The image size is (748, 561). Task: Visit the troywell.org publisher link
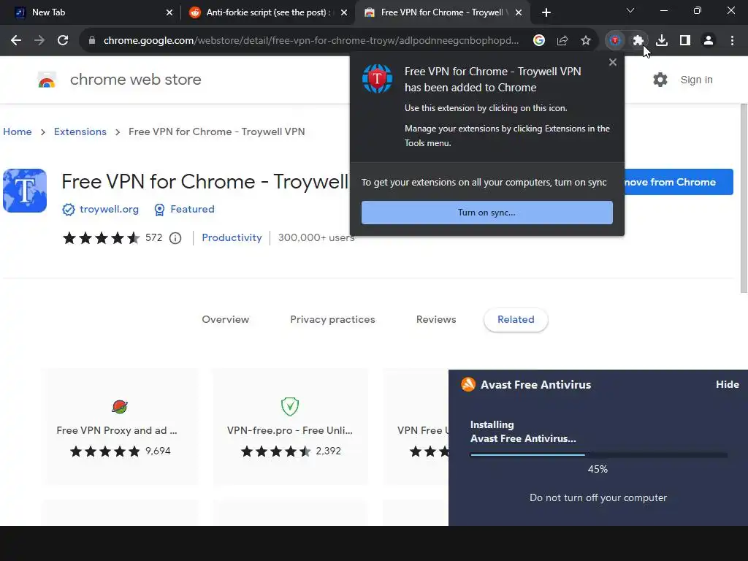(x=110, y=209)
